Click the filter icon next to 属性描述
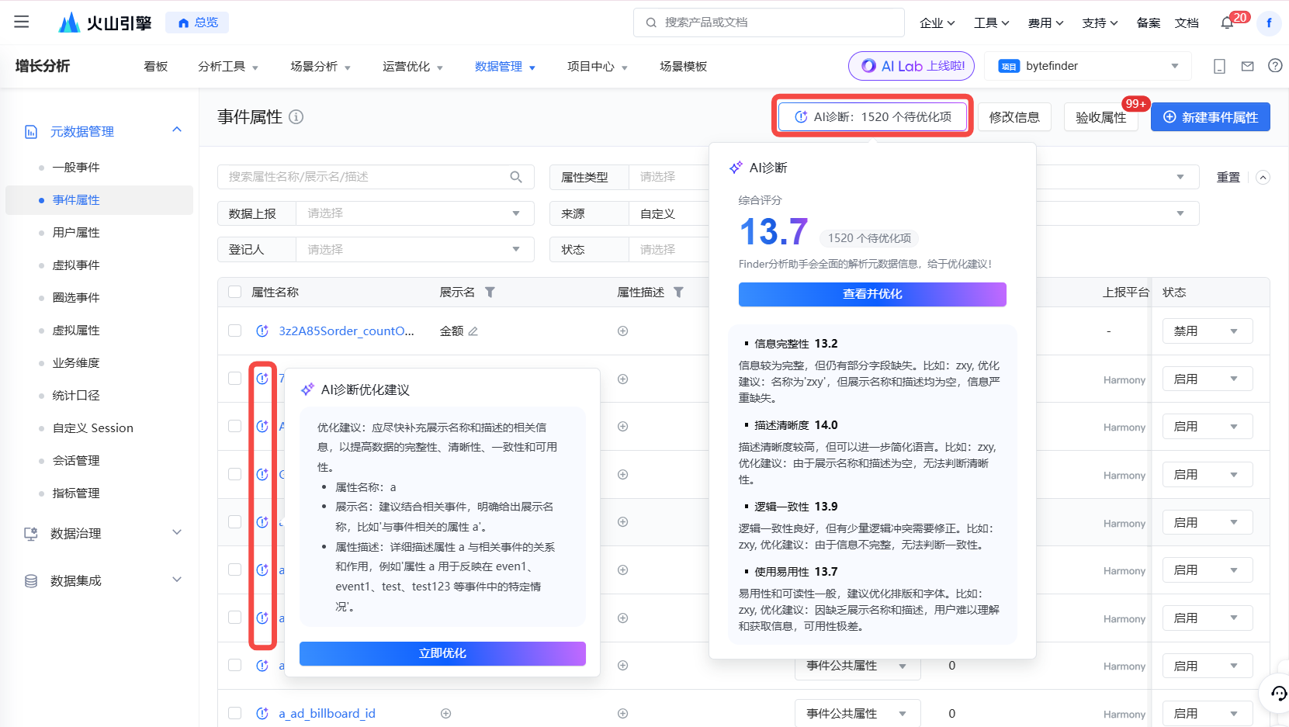1289x727 pixels. pos(678,293)
